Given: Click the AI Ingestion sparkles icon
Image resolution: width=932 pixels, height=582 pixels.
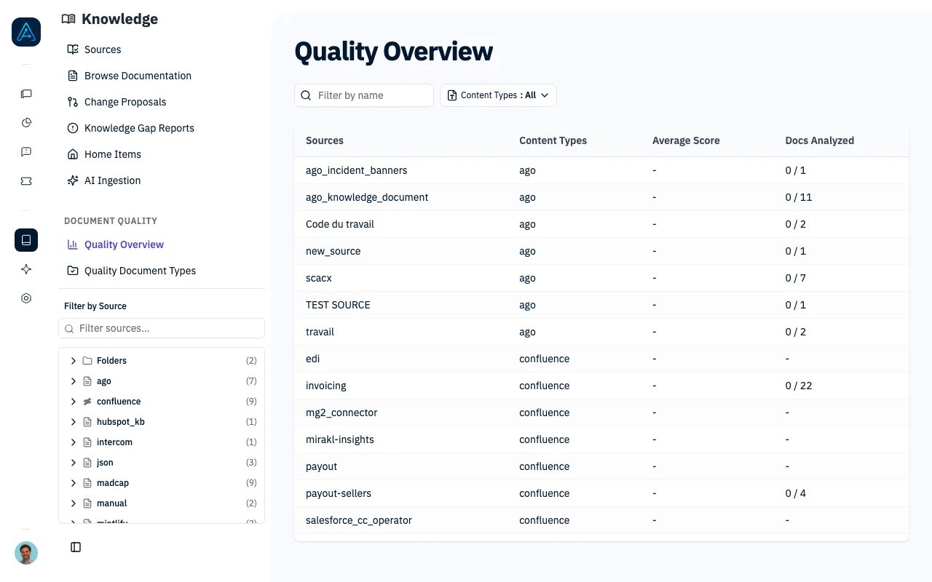Looking at the screenshot, I should pos(72,180).
